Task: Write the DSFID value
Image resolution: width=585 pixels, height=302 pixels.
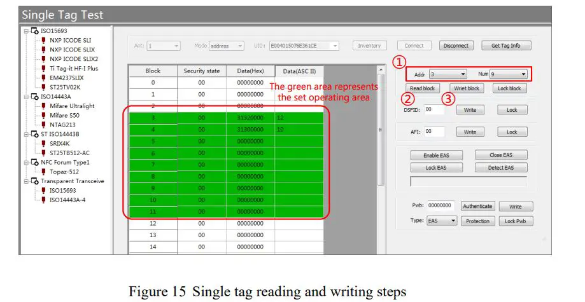Action: [x=470, y=110]
